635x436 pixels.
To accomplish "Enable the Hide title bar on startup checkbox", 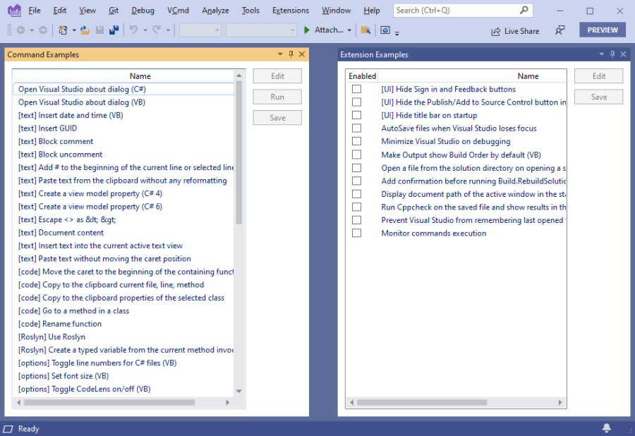I will 356,115.
